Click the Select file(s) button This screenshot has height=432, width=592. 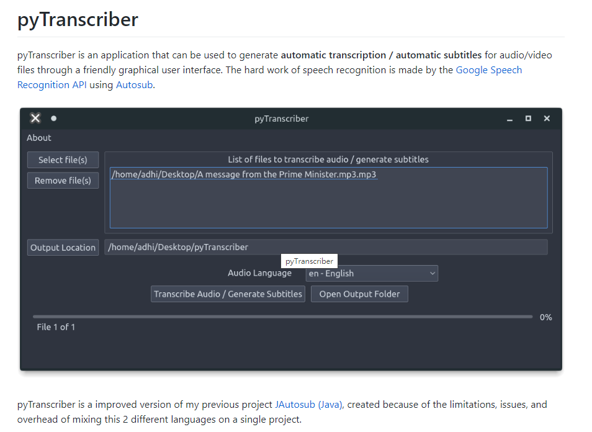pyautogui.click(x=63, y=160)
